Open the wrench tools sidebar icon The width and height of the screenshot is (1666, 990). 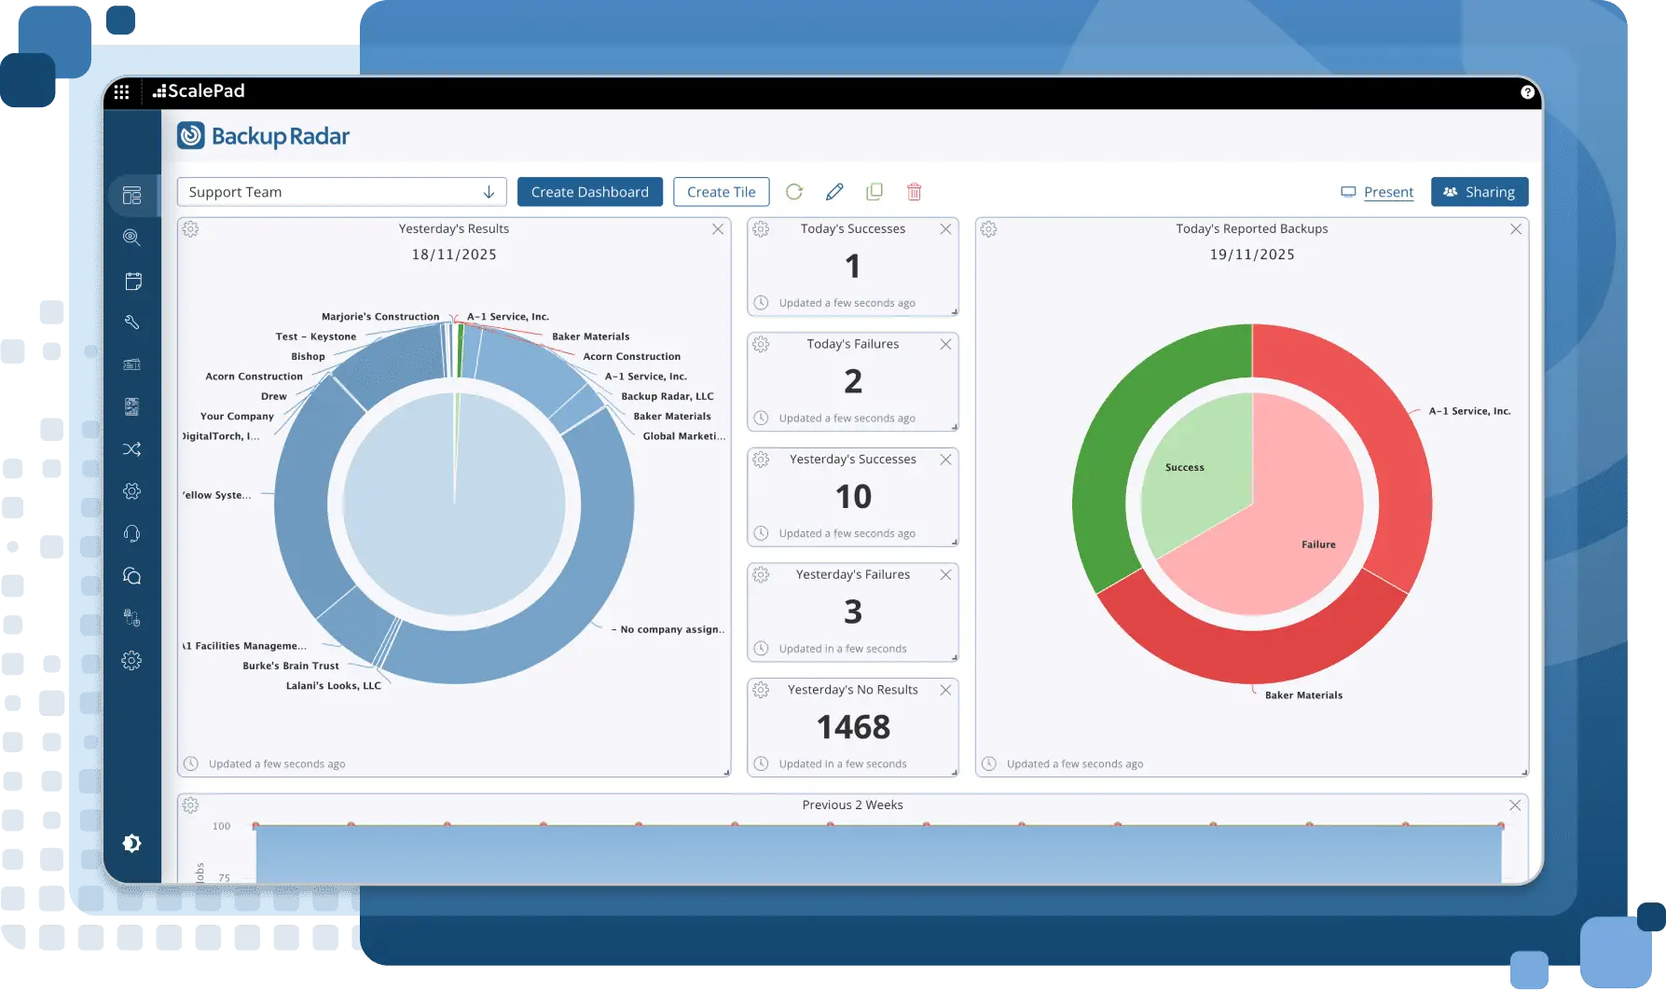(131, 323)
